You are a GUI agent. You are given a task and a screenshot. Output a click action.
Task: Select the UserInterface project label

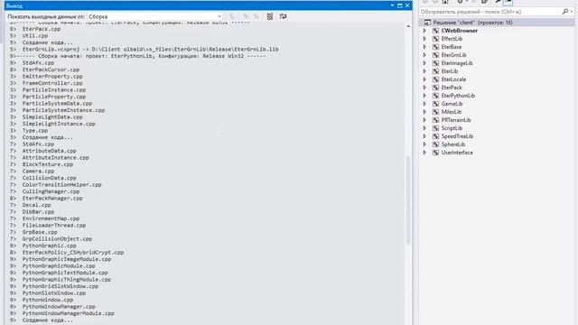[x=457, y=153]
